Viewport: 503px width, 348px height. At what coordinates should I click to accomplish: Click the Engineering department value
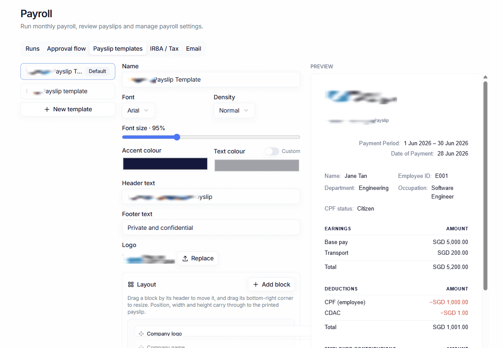[x=373, y=188]
